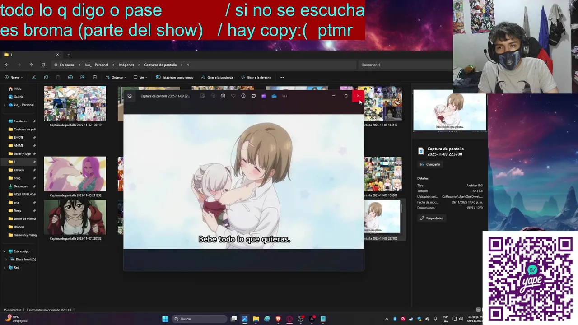Click the OneDrive cloud icon in Photos viewer

click(x=274, y=96)
